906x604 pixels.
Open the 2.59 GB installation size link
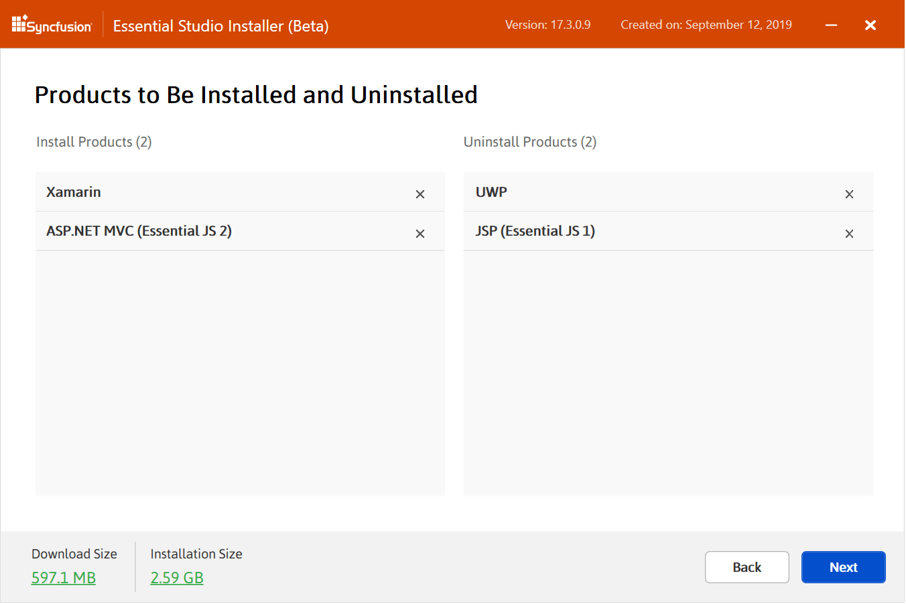pyautogui.click(x=177, y=578)
